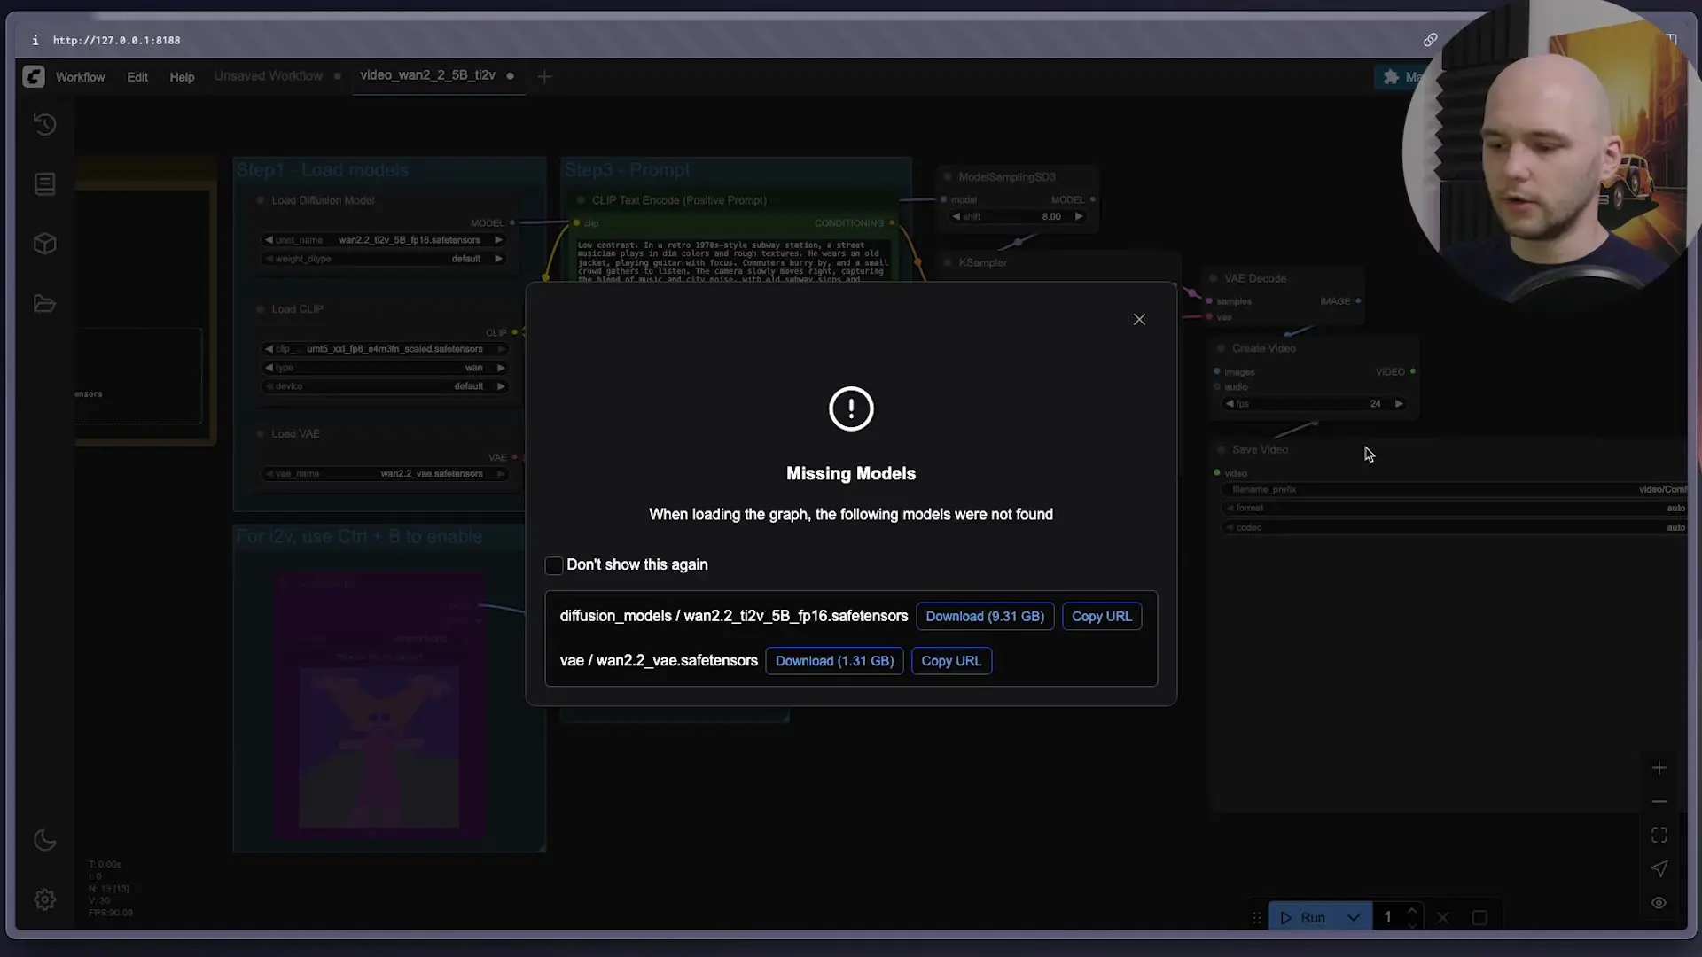Screen dimensions: 1702x957
Task: Copy URL for diffusion model
Action: click(1102, 617)
